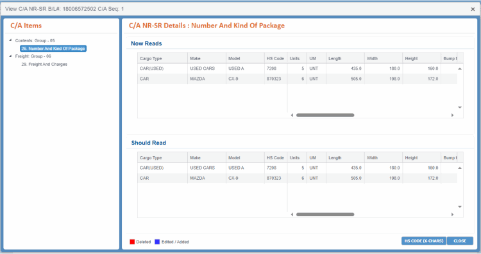This screenshot has width=481, height=254.
Task: Select MAZDA cell in Now Reads table
Action: click(x=207, y=79)
